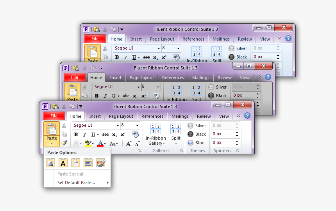Open font group dialog launcher in front window

coord(139,151)
